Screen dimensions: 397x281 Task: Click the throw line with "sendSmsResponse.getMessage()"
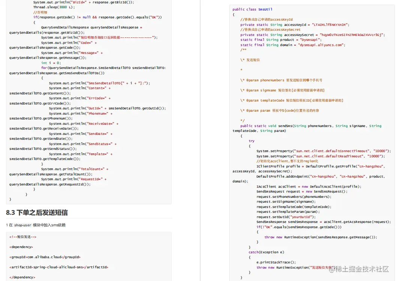(321, 238)
